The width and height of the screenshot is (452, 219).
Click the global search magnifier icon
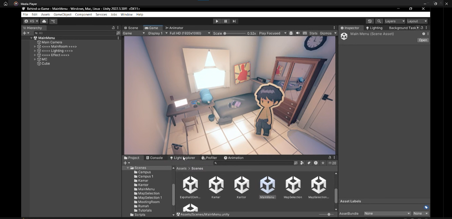pyautogui.click(x=379, y=21)
